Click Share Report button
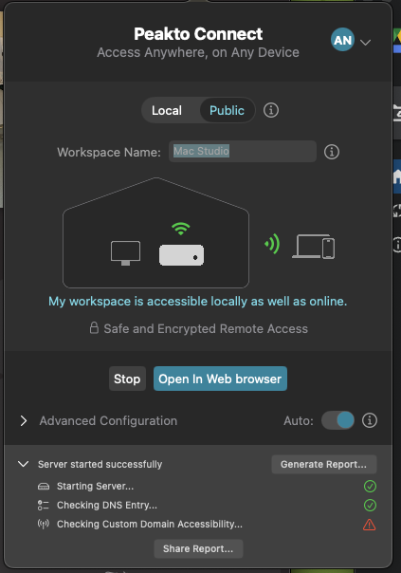 (198, 548)
